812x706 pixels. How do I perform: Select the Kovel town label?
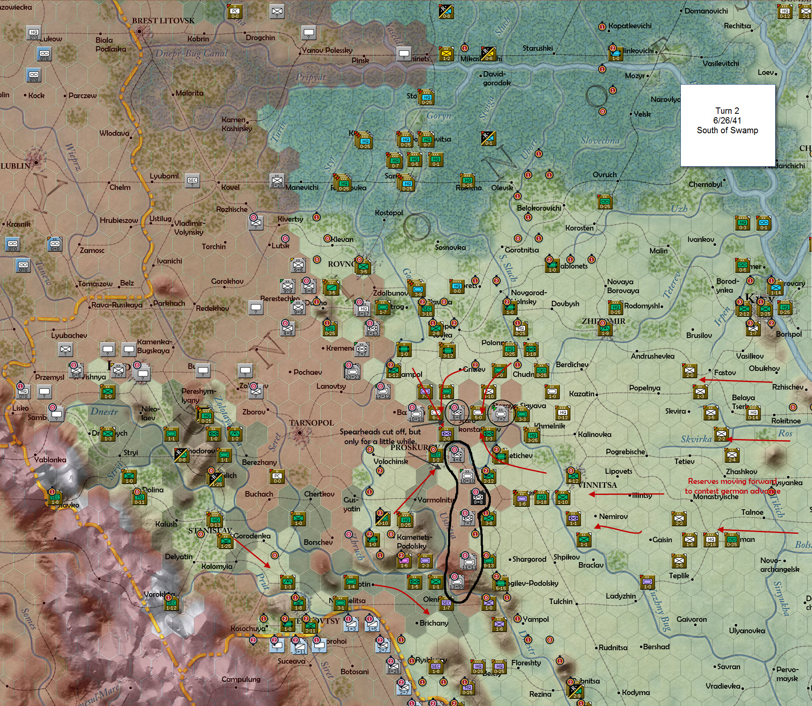pos(230,187)
